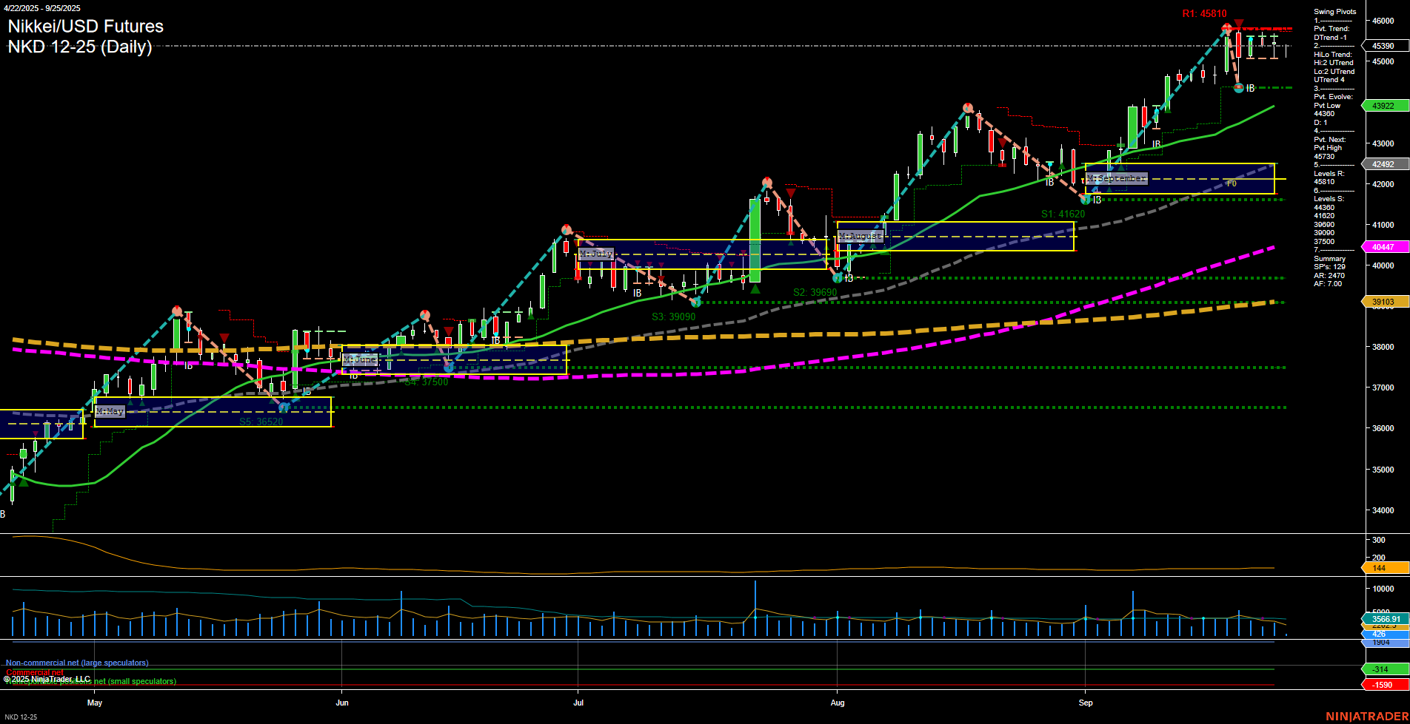Select the pivot circle at the June swing low

[448, 367]
